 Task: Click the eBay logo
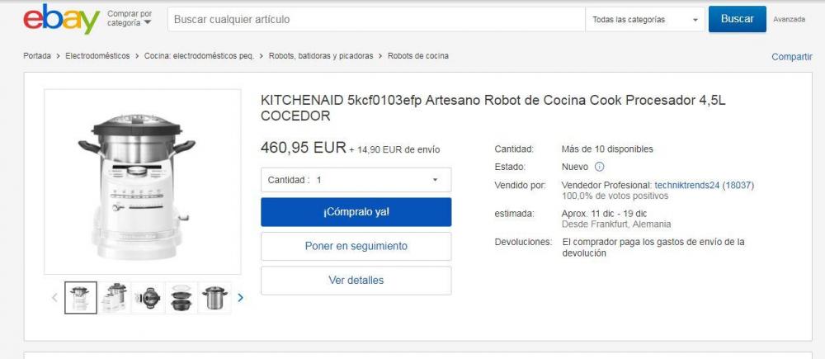pyautogui.click(x=61, y=20)
